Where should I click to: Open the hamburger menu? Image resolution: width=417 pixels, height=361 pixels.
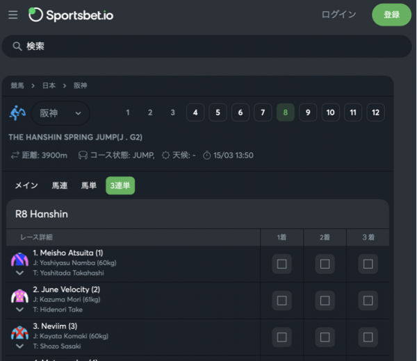tap(13, 15)
